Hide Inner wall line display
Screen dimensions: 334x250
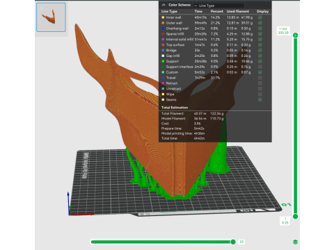click(260, 17)
